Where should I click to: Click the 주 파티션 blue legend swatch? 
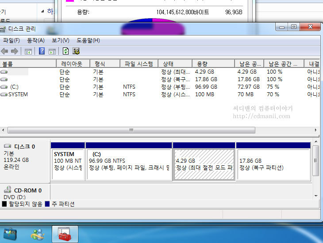(x=47, y=204)
